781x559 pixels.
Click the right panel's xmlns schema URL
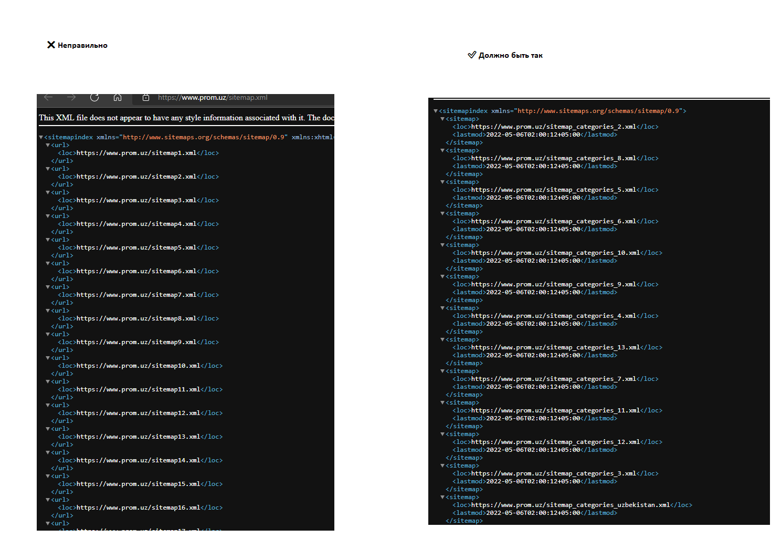click(599, 111)
